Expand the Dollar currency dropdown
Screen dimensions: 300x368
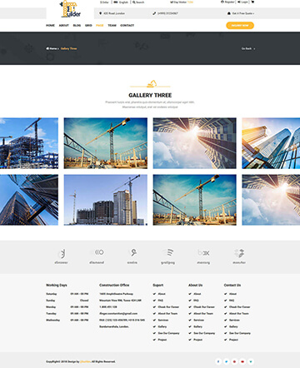(x=104, y=2)
